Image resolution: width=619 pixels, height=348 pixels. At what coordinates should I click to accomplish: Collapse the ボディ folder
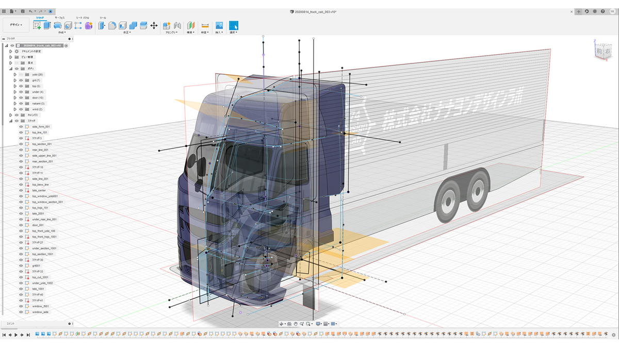tap(10, 69)
